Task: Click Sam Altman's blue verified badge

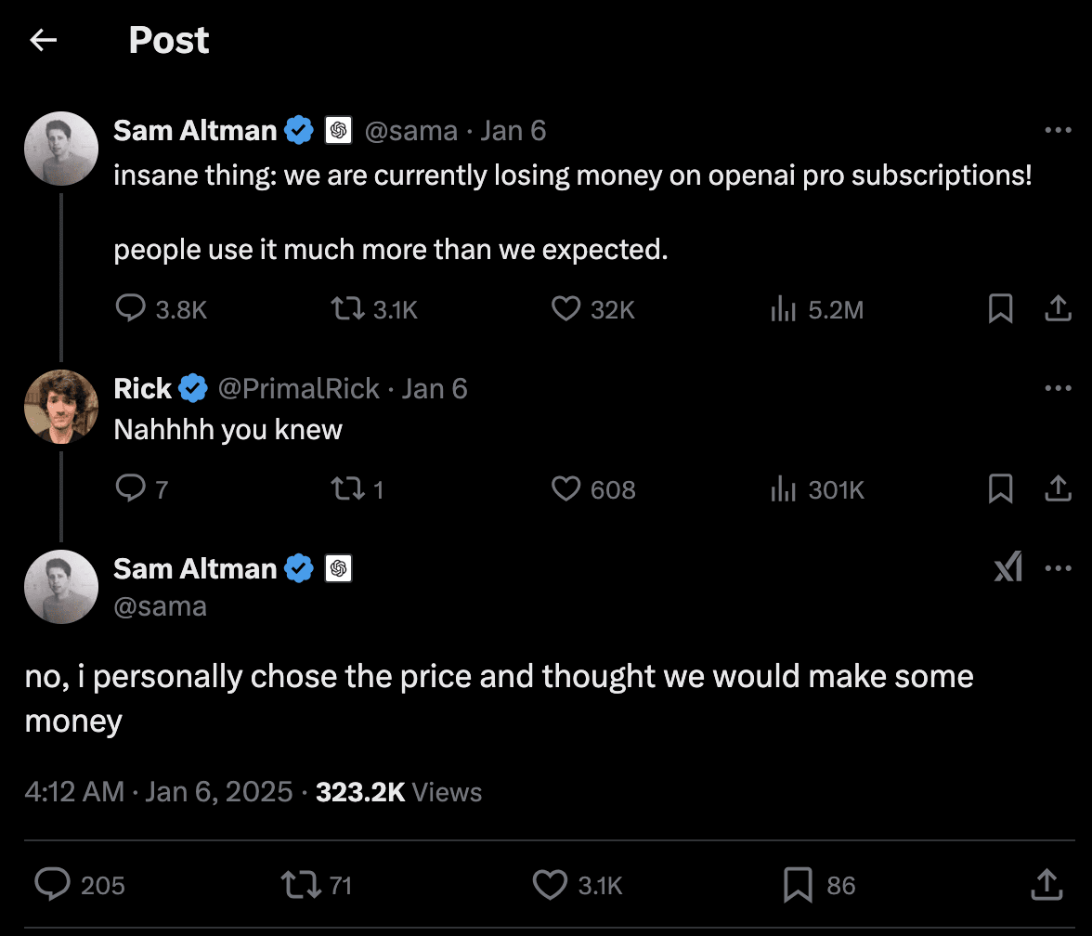Action: tap(299, 130)
